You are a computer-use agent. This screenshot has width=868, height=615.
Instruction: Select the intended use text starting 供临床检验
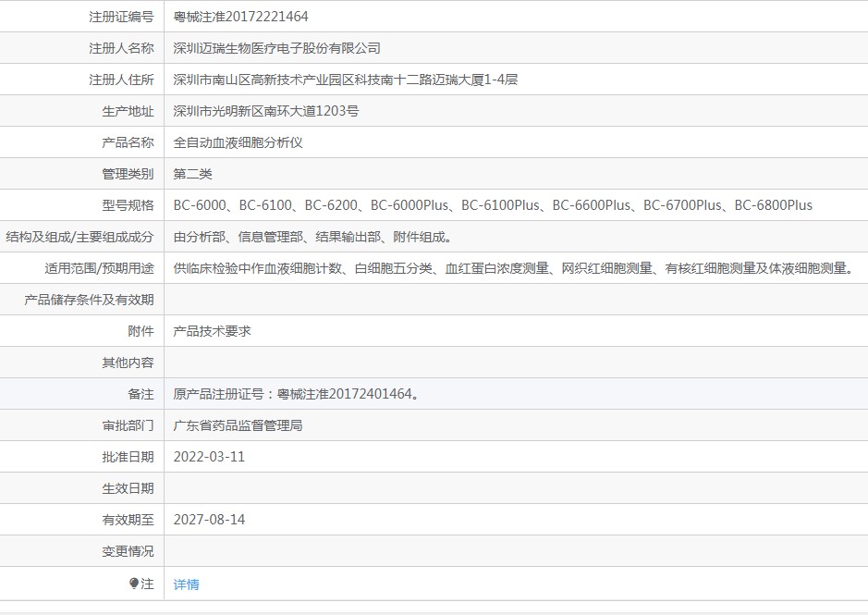[x=514, y=268]
